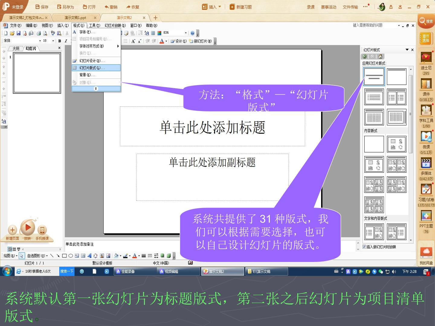Toggle the 插入新幻灯片时放映 checkbox

click(x=364, y=247)
